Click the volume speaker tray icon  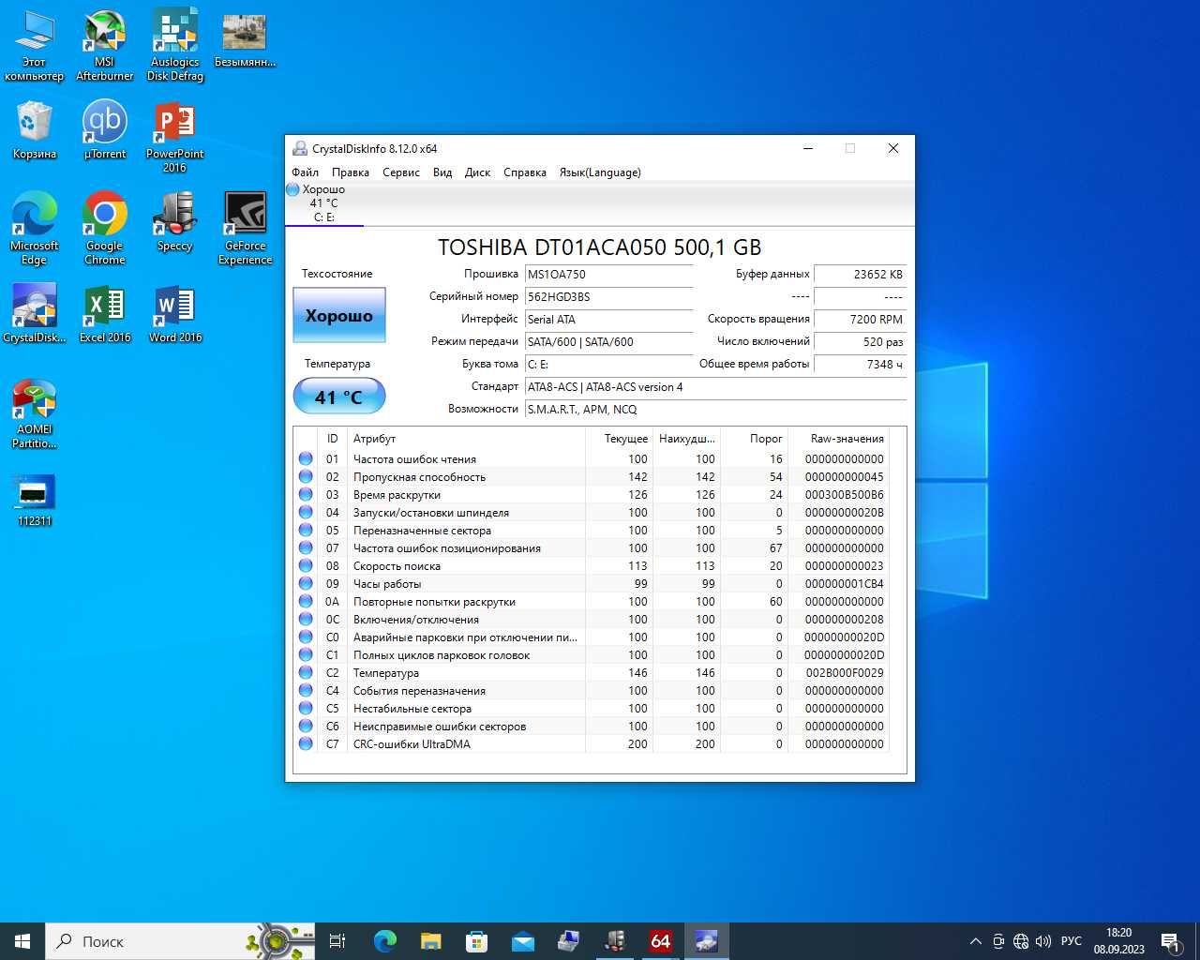point(1043,941)
